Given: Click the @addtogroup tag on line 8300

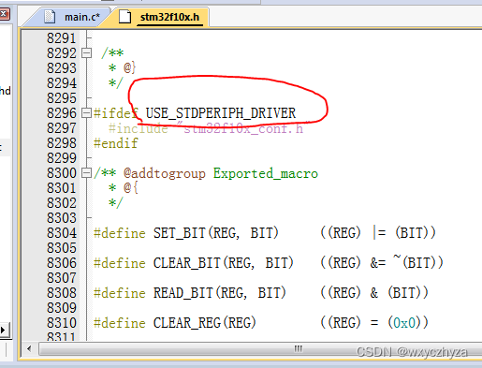Looking at the screenshot, I should [x=165, y=173].
